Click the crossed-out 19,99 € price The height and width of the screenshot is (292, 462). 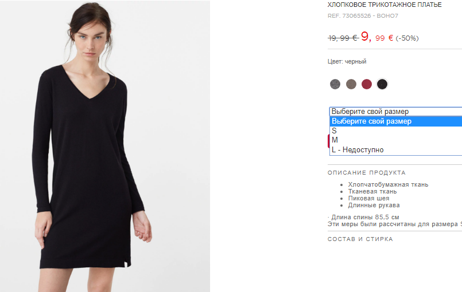point(343,38)
